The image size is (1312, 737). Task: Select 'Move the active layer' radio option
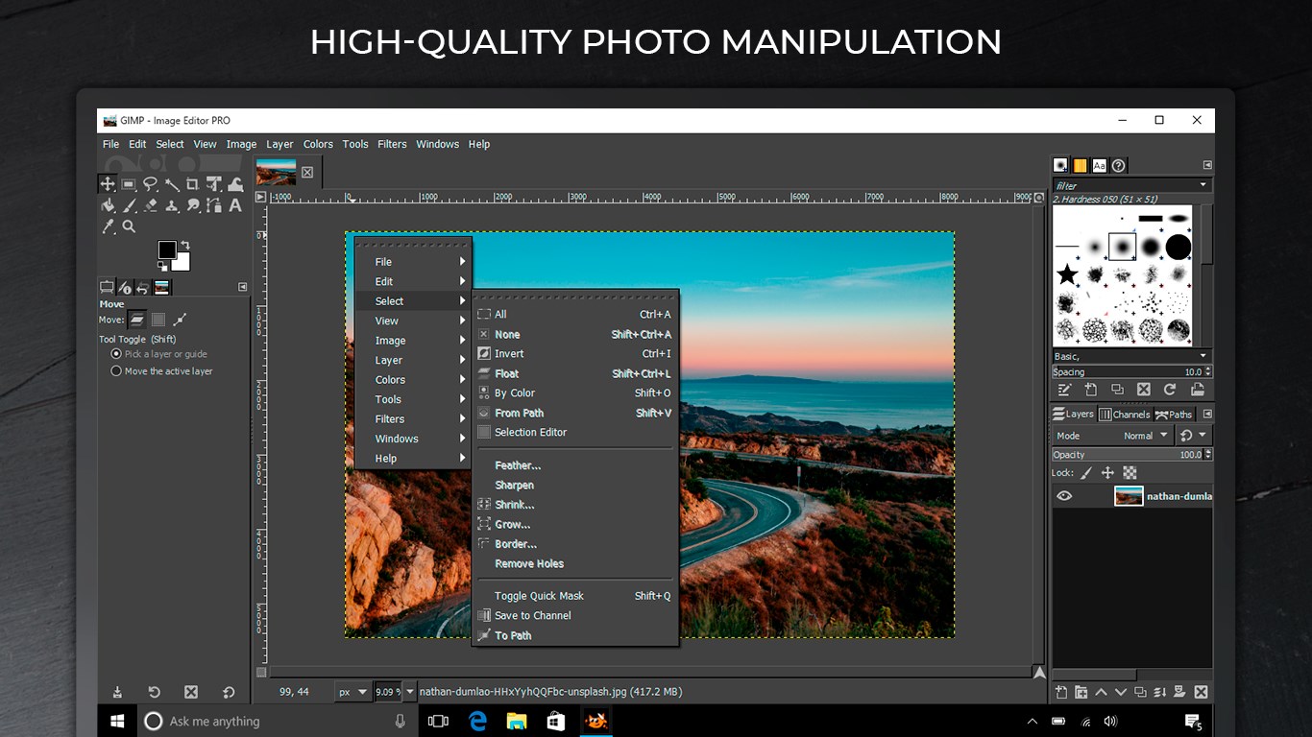(161, 371)
